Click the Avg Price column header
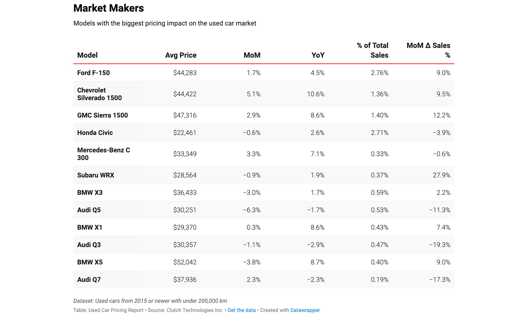The image size is (531, 318). click(181, 55)
